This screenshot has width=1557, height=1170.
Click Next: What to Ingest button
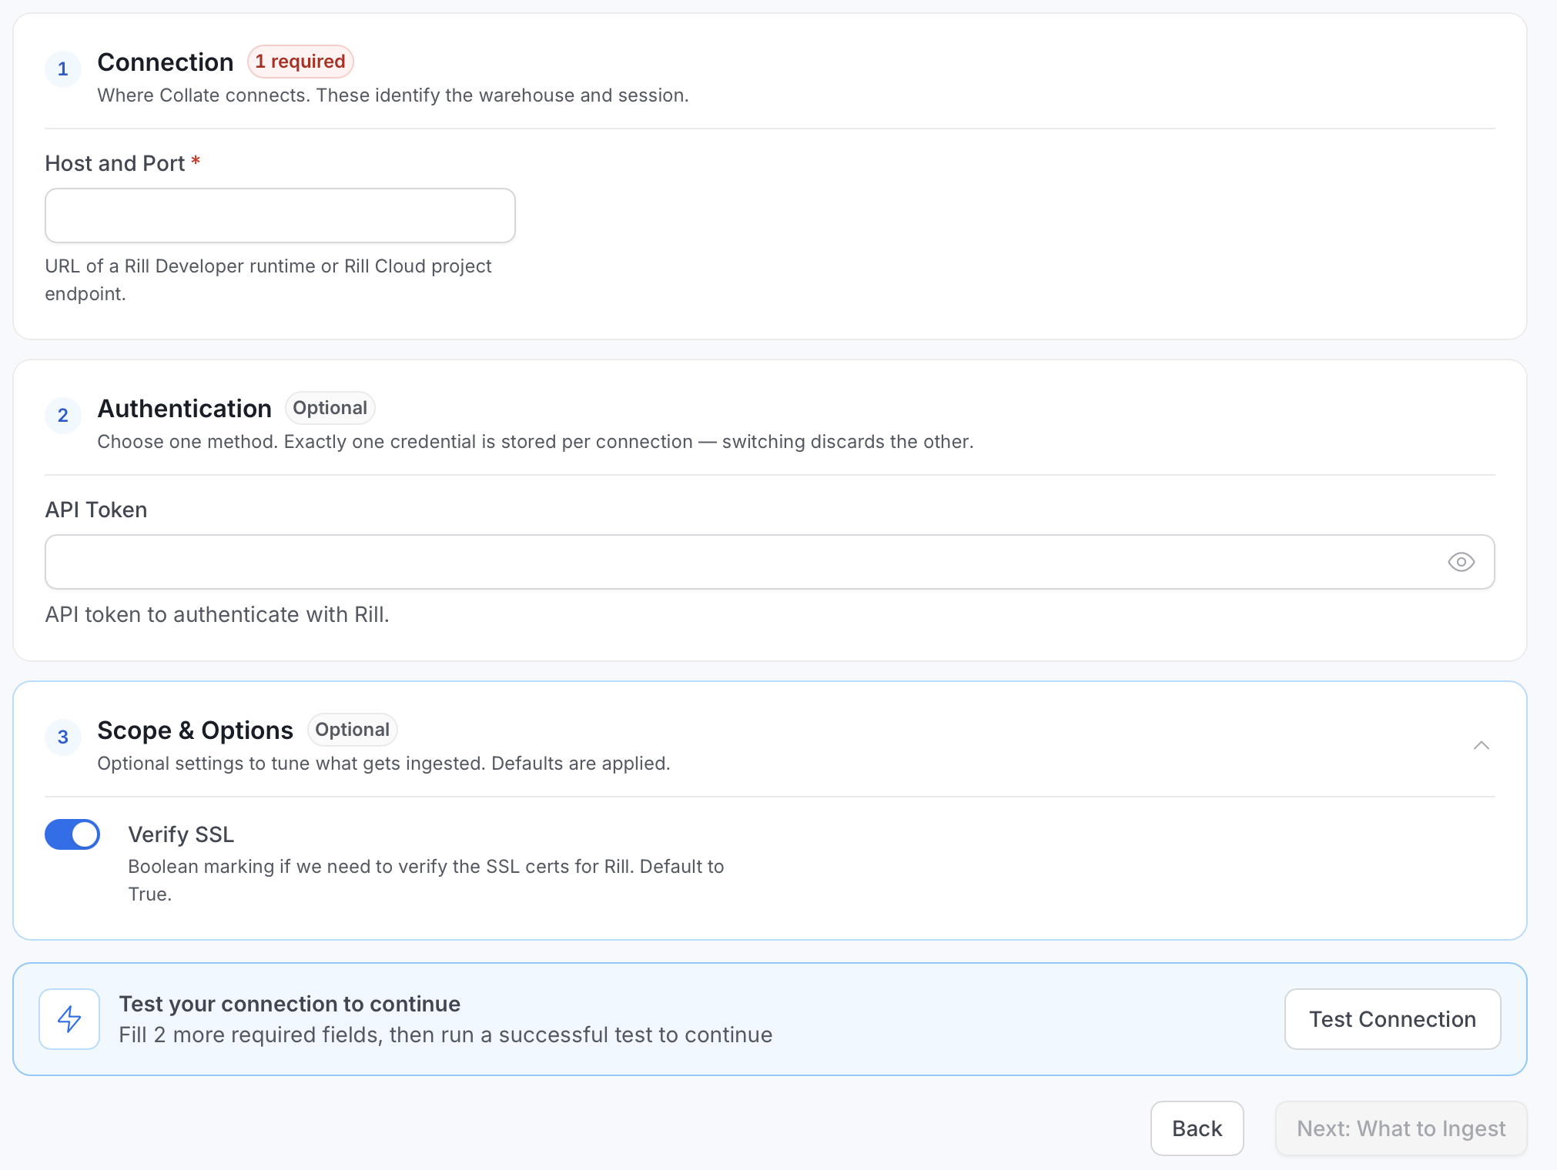(x=1401, y=1128)
